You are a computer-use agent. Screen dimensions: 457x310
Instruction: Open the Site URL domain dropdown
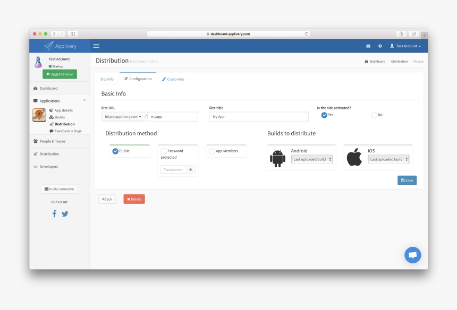[123, 116]
